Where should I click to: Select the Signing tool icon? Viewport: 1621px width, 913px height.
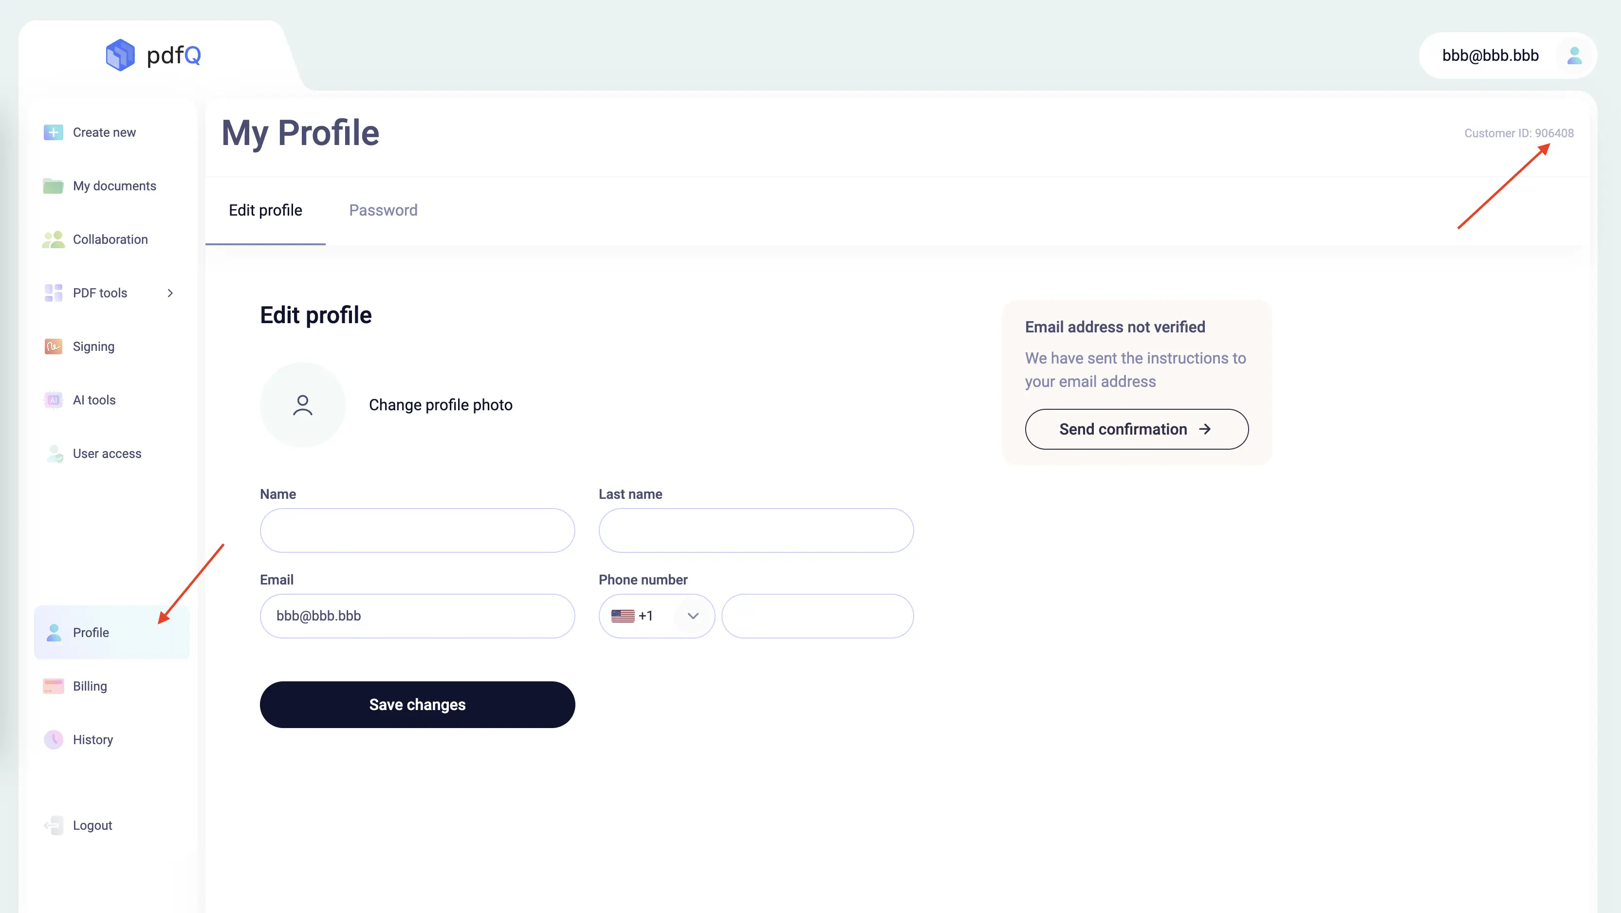pos(53,346)
